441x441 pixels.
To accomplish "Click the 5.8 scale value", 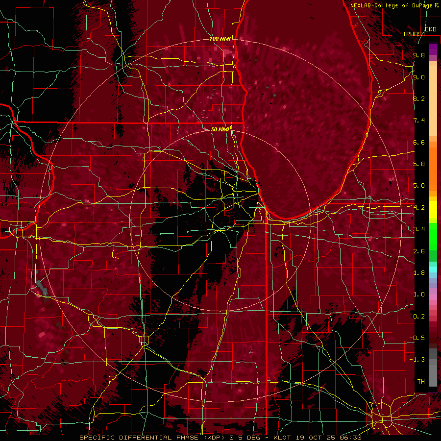I will pyautogui.click(x=419, y=164).
